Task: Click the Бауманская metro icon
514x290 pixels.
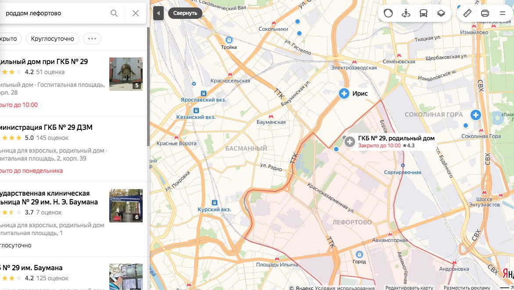Action: click(271, 116)
